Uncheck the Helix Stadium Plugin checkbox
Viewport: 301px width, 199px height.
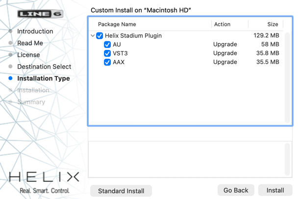click(x=100, y=36)
